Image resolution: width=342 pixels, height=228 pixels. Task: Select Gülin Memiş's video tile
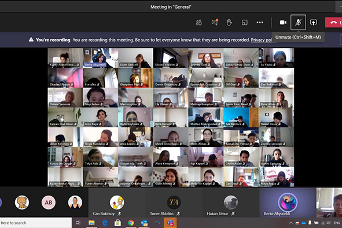[171, 176]
